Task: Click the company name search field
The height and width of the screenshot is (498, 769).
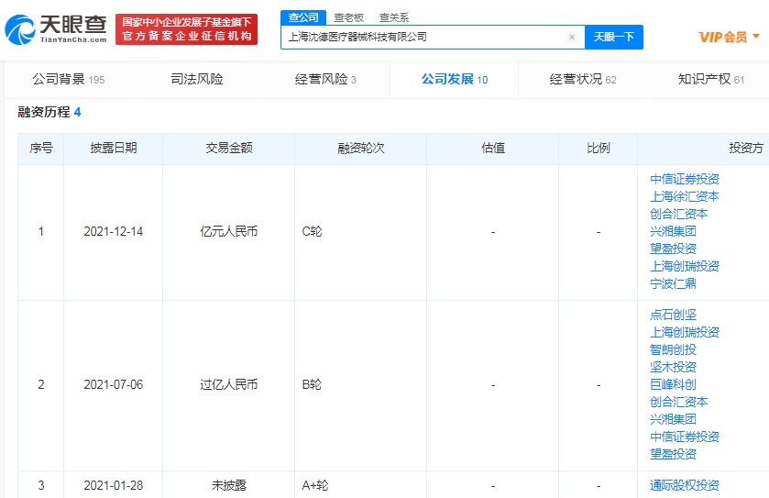Action: point(422,38)
